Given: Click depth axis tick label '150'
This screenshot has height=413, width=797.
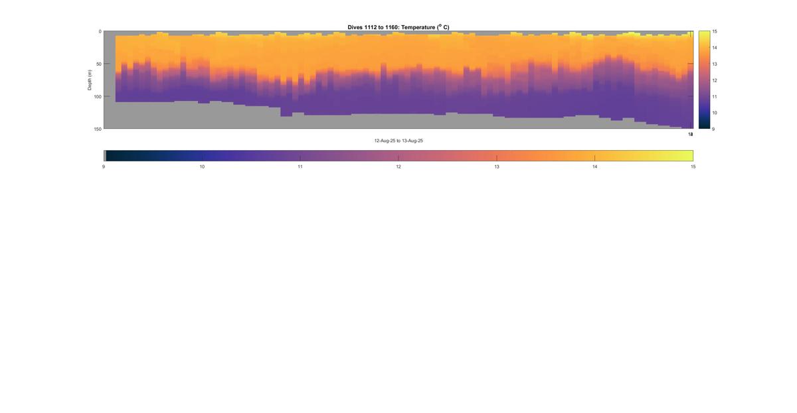Looking at the screenshot, I should point(97,129).
